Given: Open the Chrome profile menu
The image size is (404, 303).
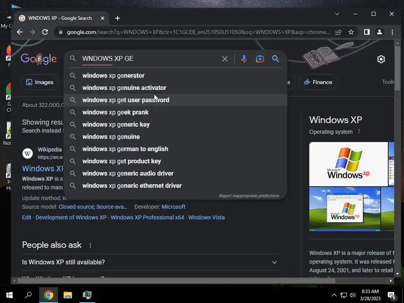Looking at the screenshot, I should point(380,32).
